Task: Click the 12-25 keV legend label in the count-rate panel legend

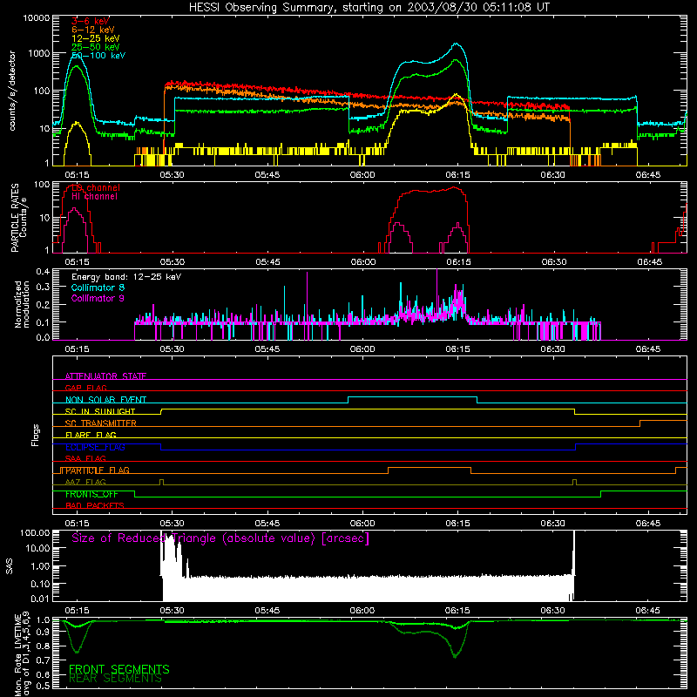Action: click(95, 38)
